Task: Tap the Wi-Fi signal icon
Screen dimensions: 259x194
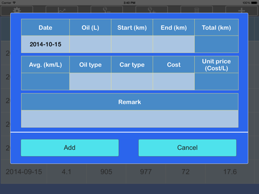Action: click(x=14, y=3)
